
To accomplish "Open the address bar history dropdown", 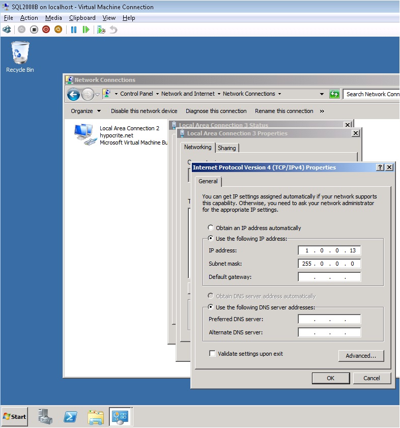I will (322, 94).
